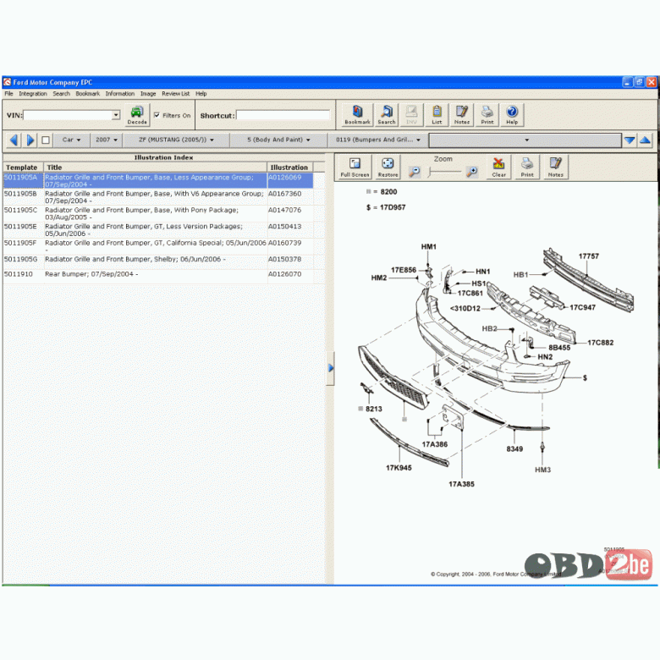Click the Ford EPC title bar icon

point(7,82)
